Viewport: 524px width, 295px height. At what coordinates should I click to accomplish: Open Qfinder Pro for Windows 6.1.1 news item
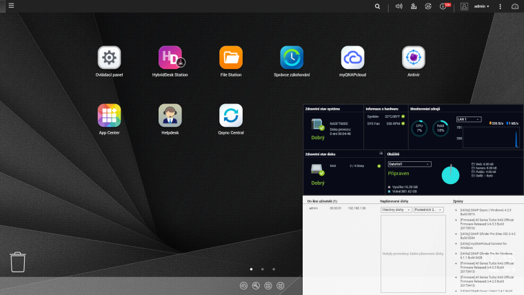(x=486, y=256)
